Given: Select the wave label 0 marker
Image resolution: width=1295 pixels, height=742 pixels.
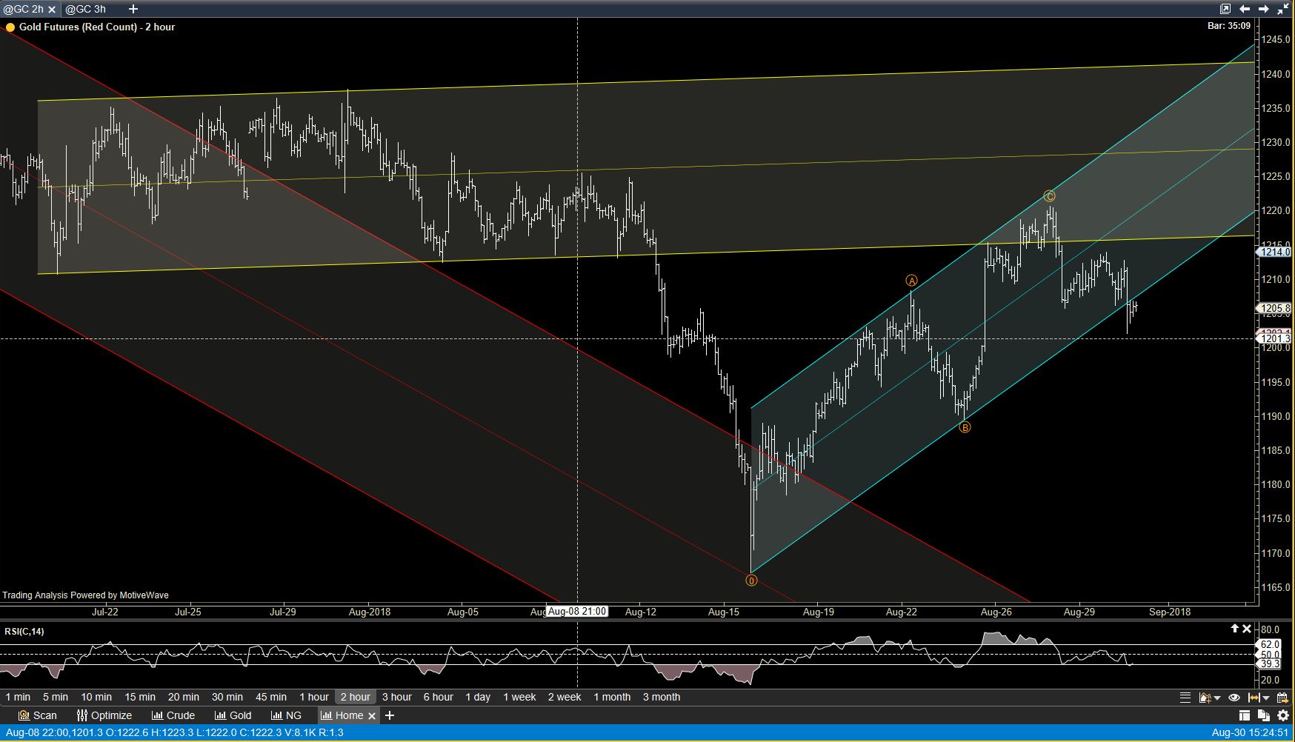Looking at the screenshot, I should [x=751, y=581].
